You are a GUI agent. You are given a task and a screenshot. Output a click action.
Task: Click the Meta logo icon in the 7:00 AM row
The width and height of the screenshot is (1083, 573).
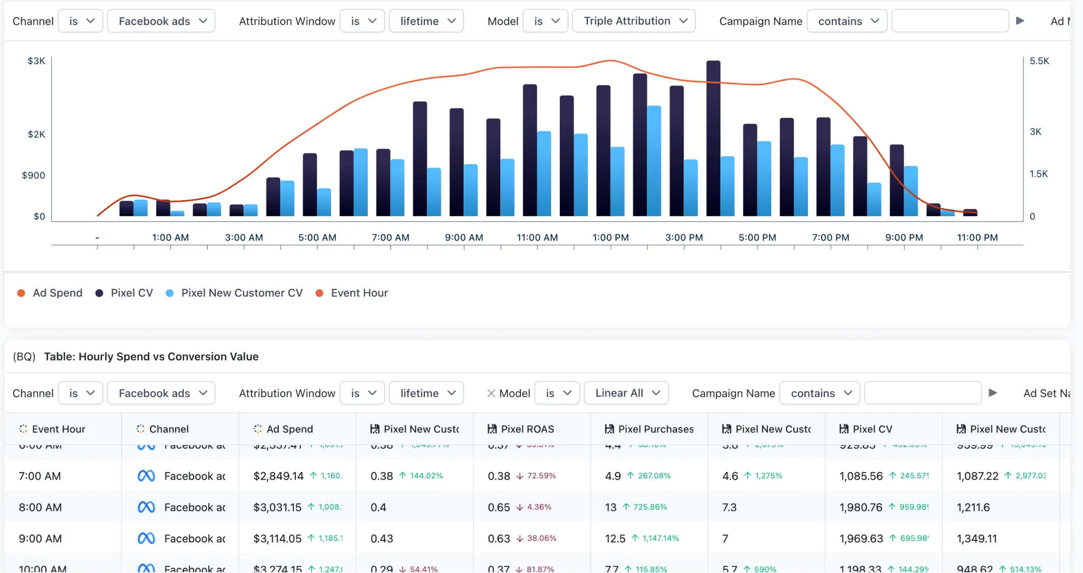[146, 476]
